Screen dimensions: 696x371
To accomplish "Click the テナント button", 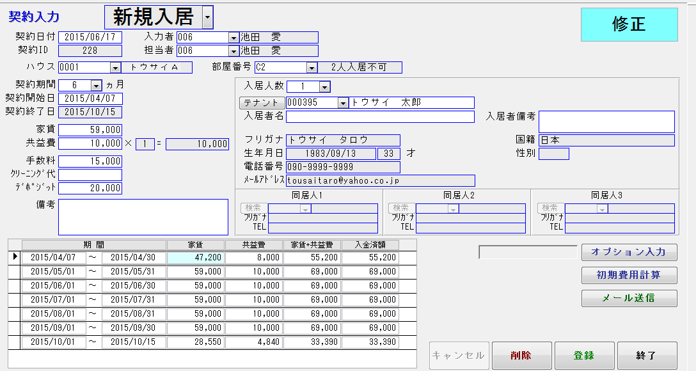I will click(261, 103).
